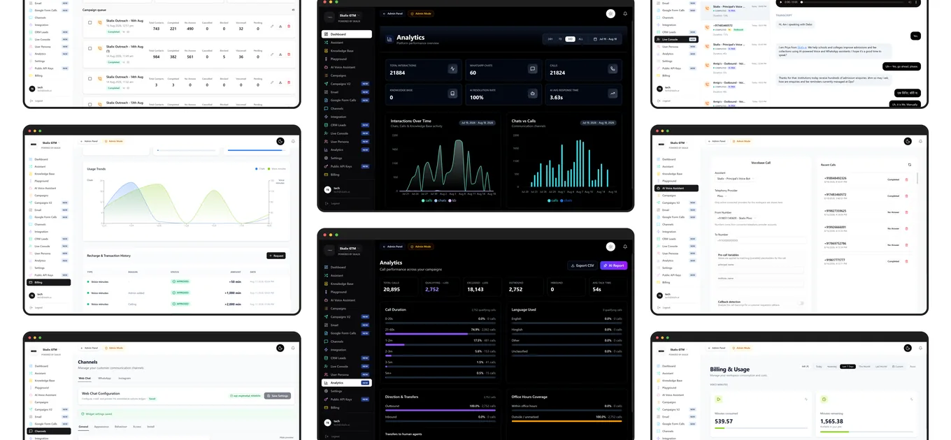Viewport: 951px width, 440px height.
Task: Open Appearance tab of Web Chat Configuration
Action: click(101, 426)
